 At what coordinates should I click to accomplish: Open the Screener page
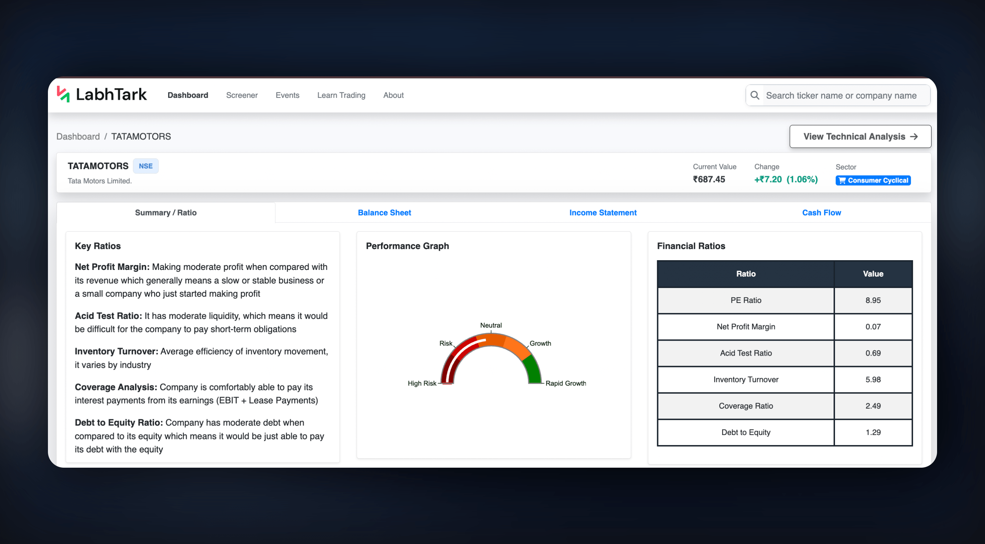(242, 95)
